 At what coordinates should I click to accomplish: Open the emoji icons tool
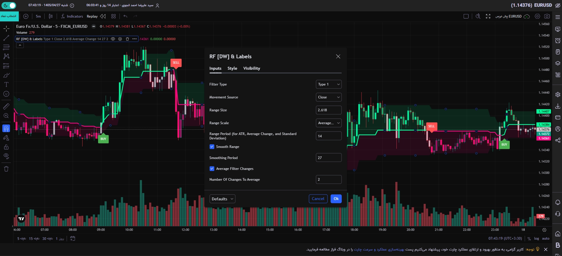coord(6,94)
